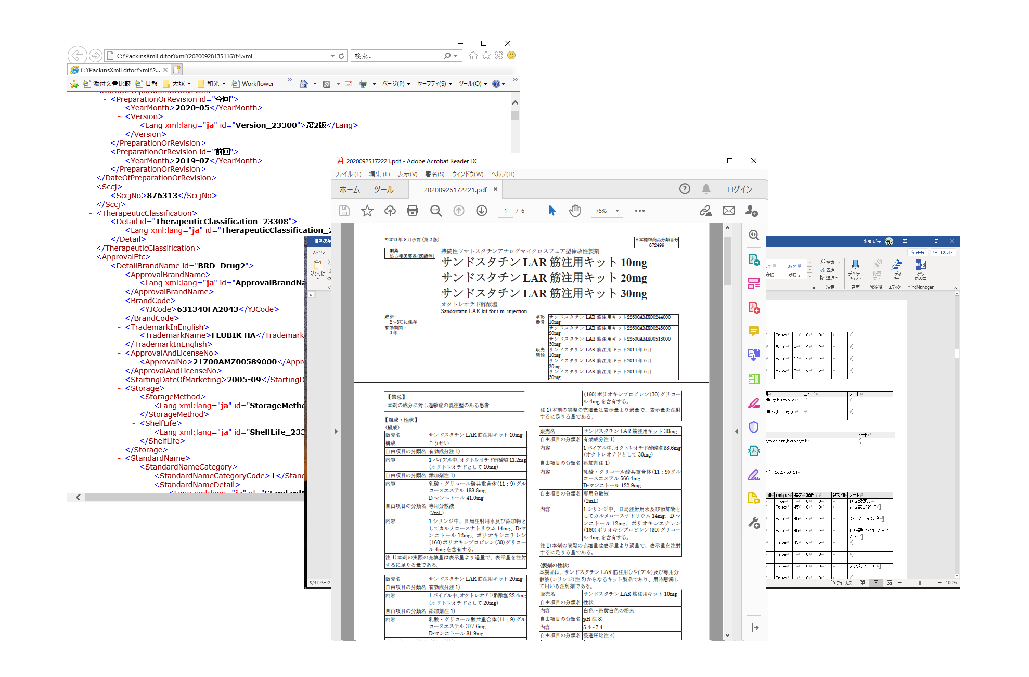1029x677 pixels.
Task: Collapse the Acrobat right tools pane arrow
Action: (x=755, y=628)
